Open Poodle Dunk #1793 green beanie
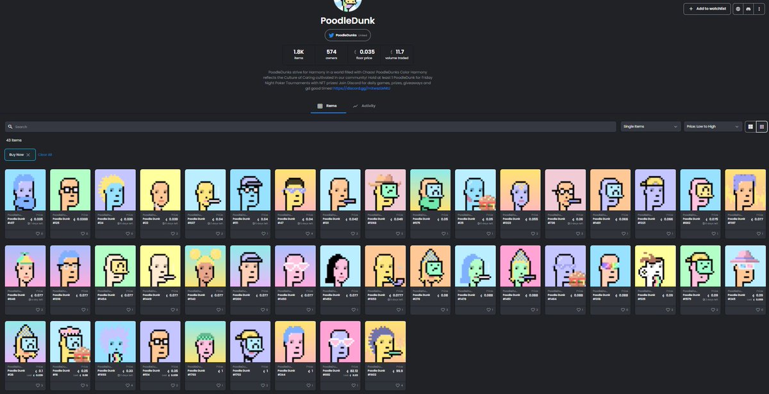This screenshot has height=394, width=769. pos(206,342)
